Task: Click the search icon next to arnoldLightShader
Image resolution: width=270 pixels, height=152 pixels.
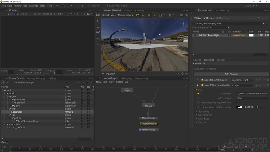Action: 260,80
